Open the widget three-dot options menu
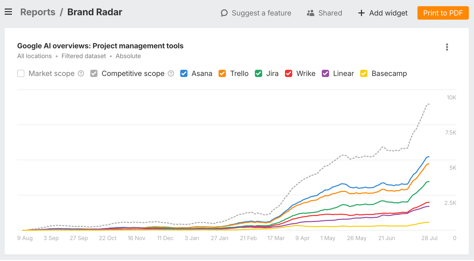This screenshot has width=474, height=261. pos(447,47)
